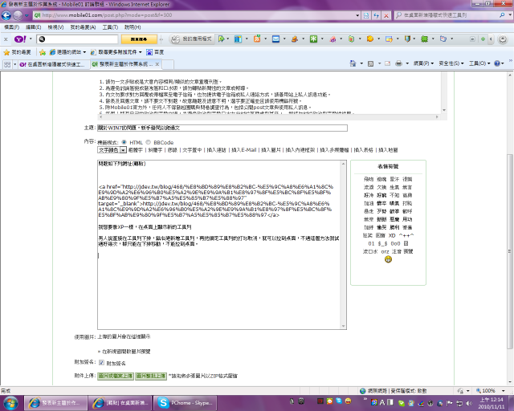Screen dimensions: 514x411
Task: Open the Page command bar dropdown
Action: coord(423,63)
